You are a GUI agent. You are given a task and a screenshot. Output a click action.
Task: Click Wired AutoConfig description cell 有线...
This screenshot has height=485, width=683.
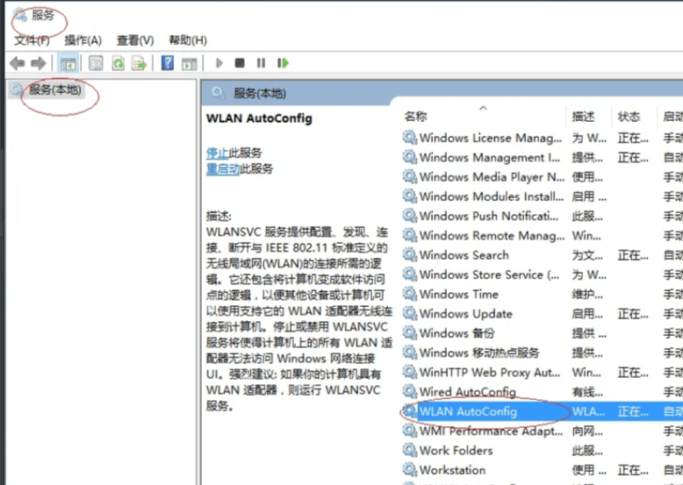click(587, 392)
